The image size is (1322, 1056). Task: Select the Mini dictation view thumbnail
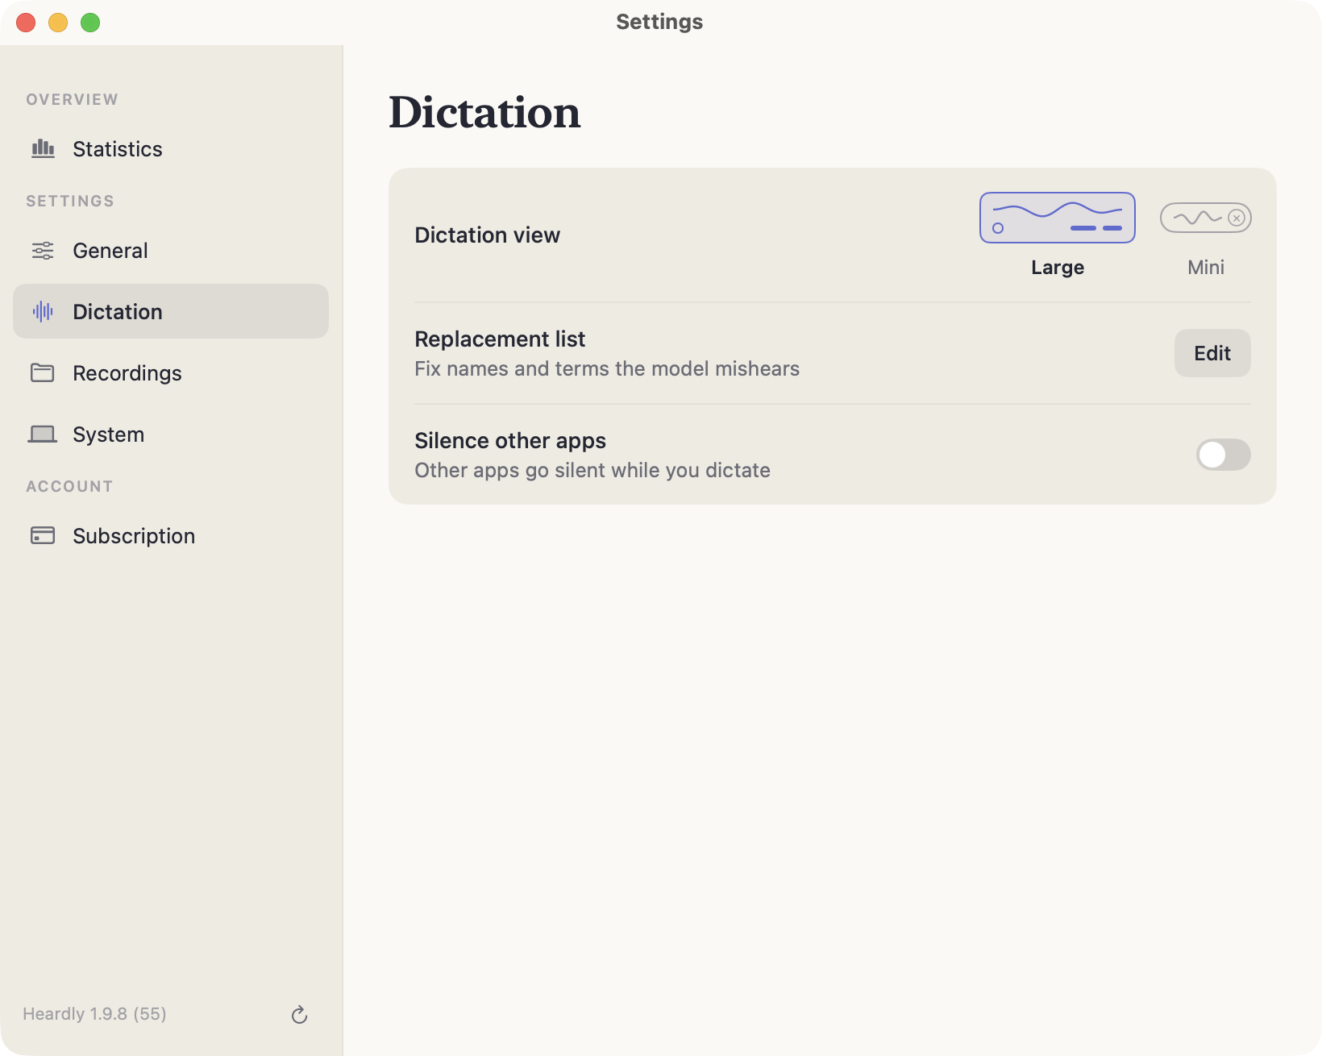[1206, 218]
